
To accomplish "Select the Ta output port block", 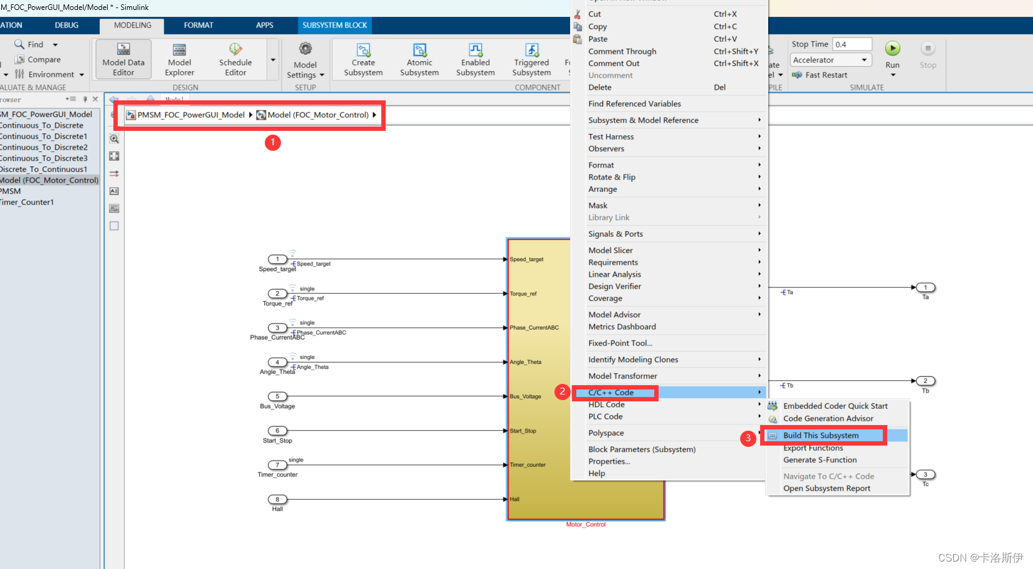I will 926,287.
